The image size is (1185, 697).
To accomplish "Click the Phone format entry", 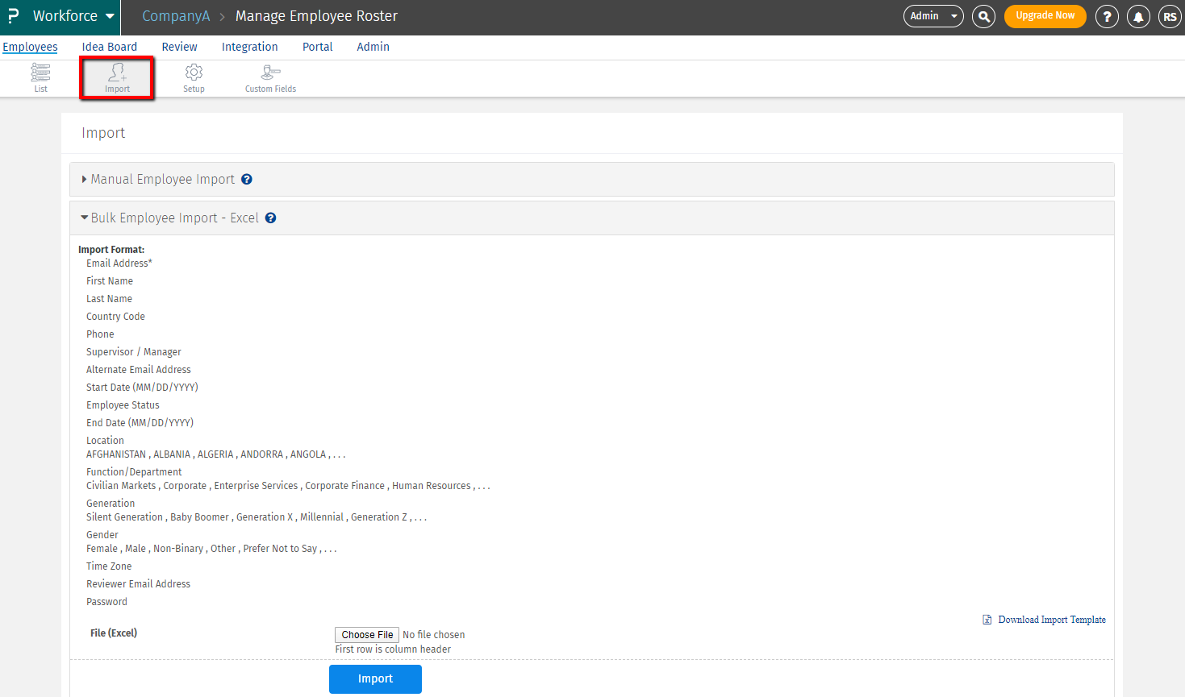I will point(100,334).
